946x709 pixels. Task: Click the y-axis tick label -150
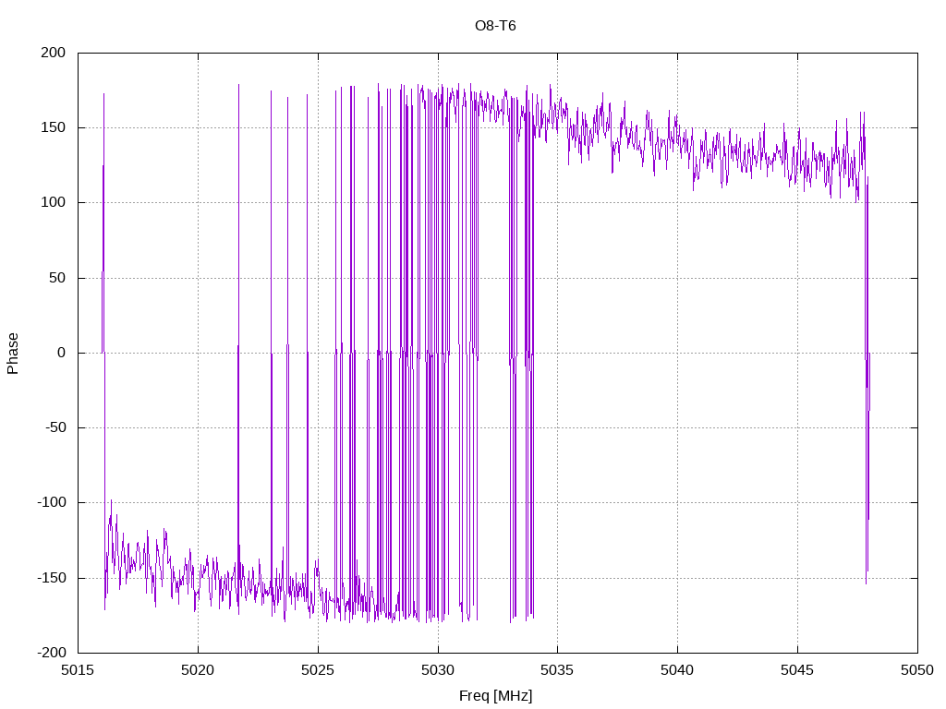click(52, 578)
